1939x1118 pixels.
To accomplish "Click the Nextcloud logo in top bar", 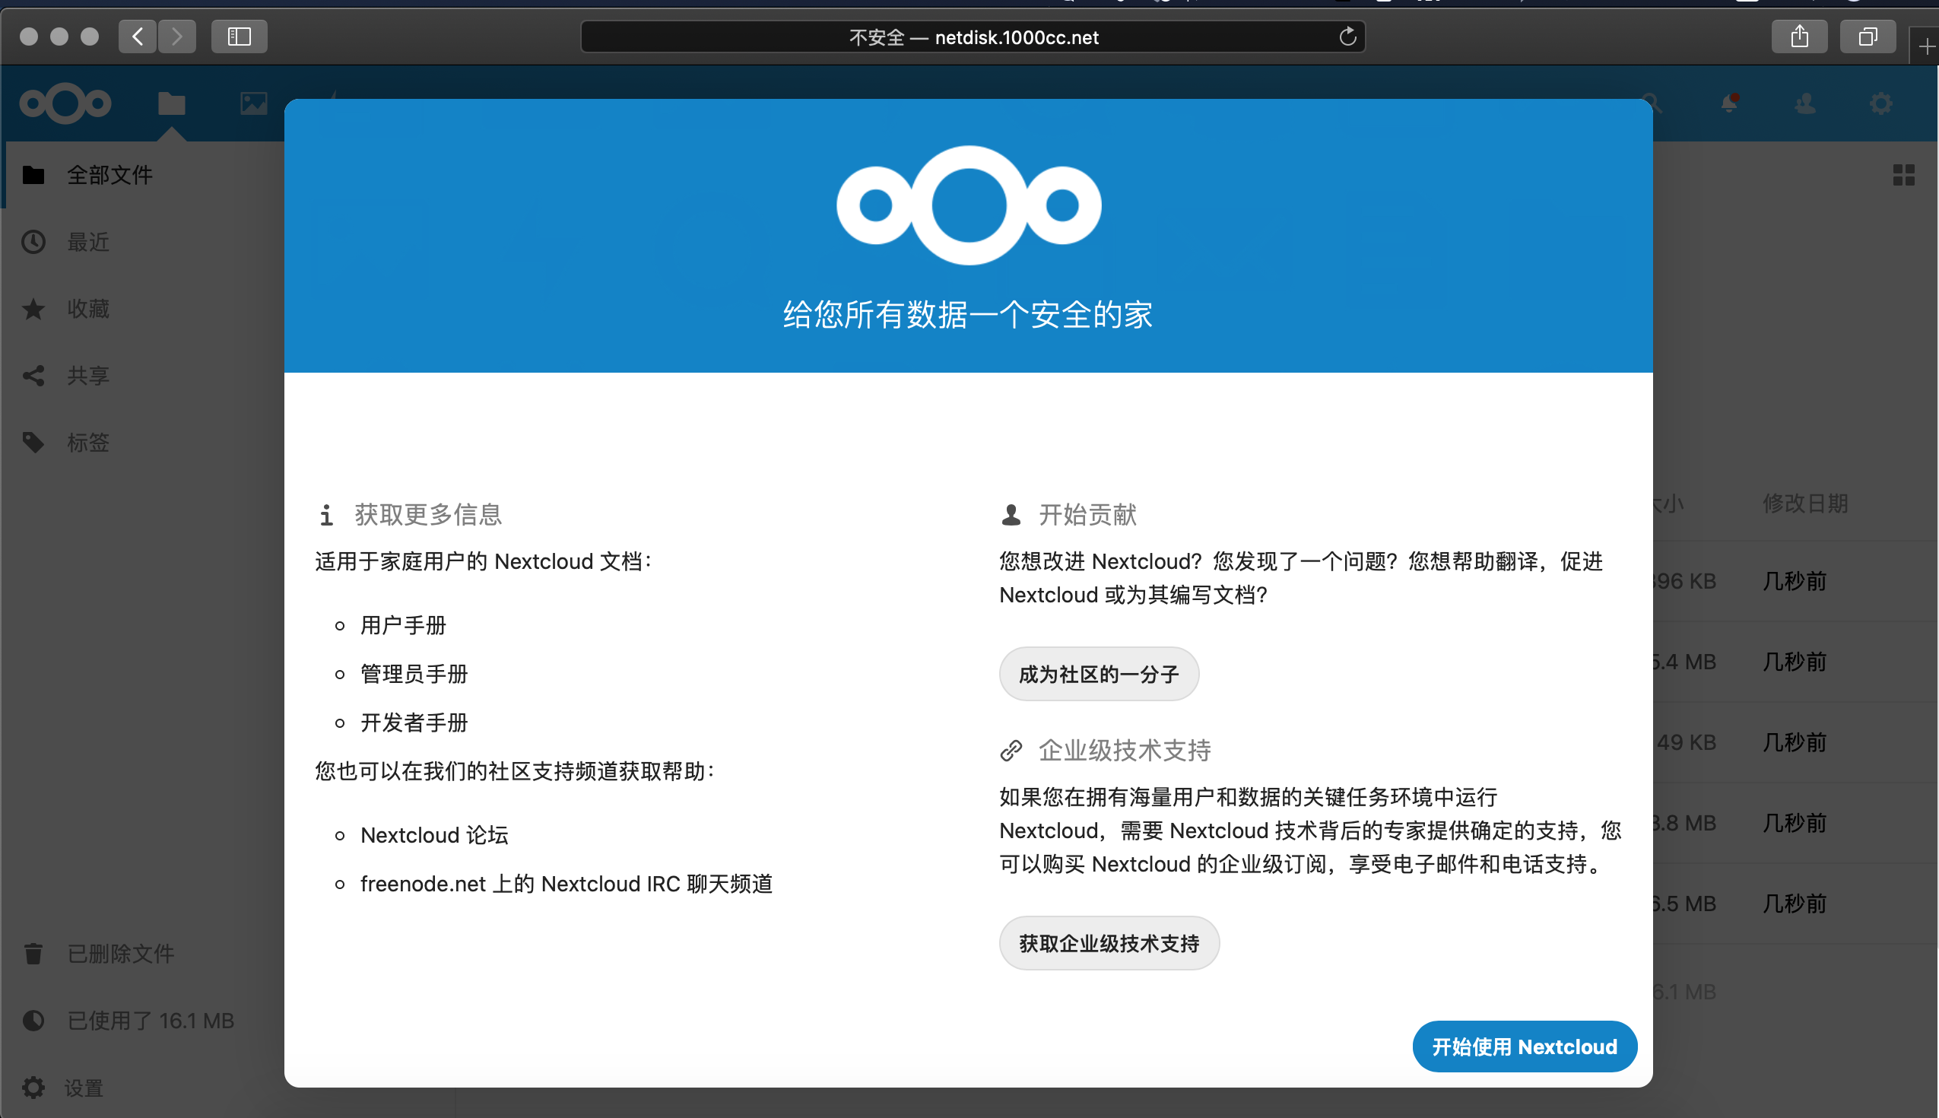I will [x=65, y=103].
